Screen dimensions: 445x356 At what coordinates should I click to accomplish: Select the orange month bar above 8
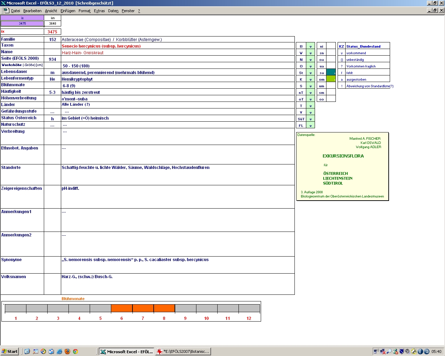click(164, 308)
